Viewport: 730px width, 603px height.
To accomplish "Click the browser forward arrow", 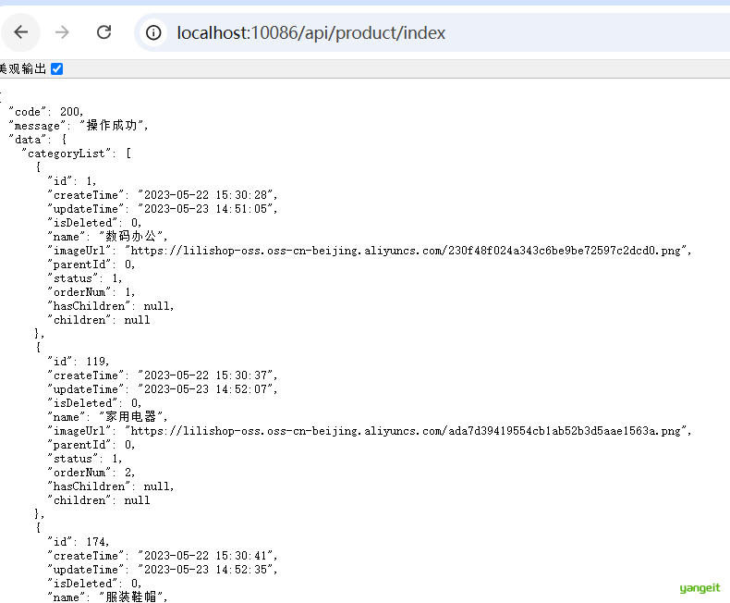I will 62,32.
